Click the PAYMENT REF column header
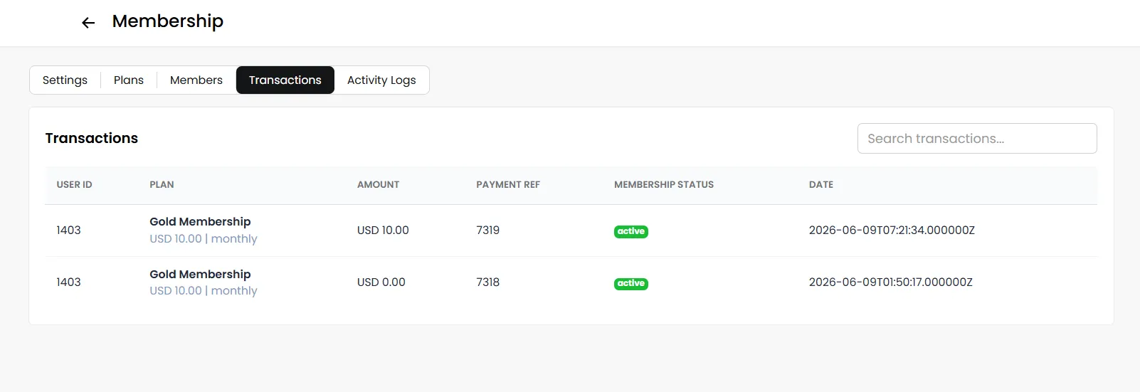This screenshot has width=1140, height=392. (x=508, y=184)
